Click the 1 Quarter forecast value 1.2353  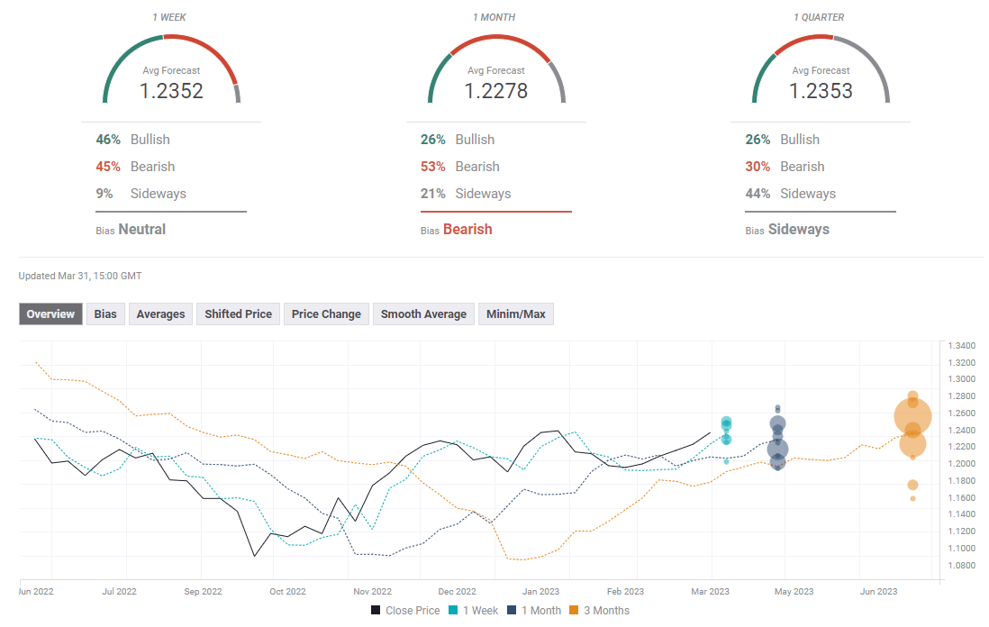click(x=821, y=91)
